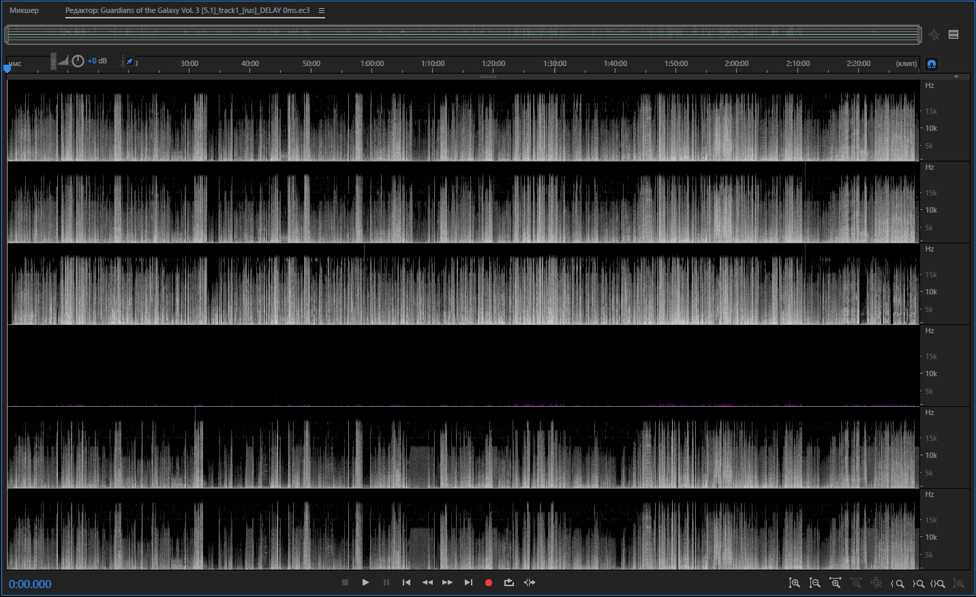Click Zoom Out Amplitude icon
This screenshot has width=976, height=597.
coord(814,583)
